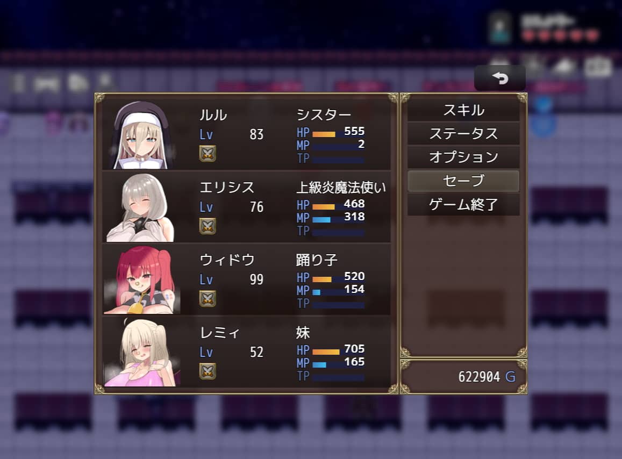Click ウィドウ's 踊り子 class label

coord(317,260)
